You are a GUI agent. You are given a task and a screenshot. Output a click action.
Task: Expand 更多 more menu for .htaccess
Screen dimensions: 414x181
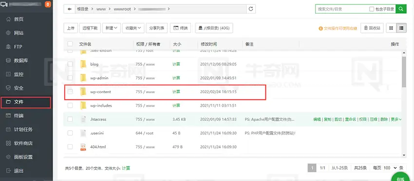(396, 119)
